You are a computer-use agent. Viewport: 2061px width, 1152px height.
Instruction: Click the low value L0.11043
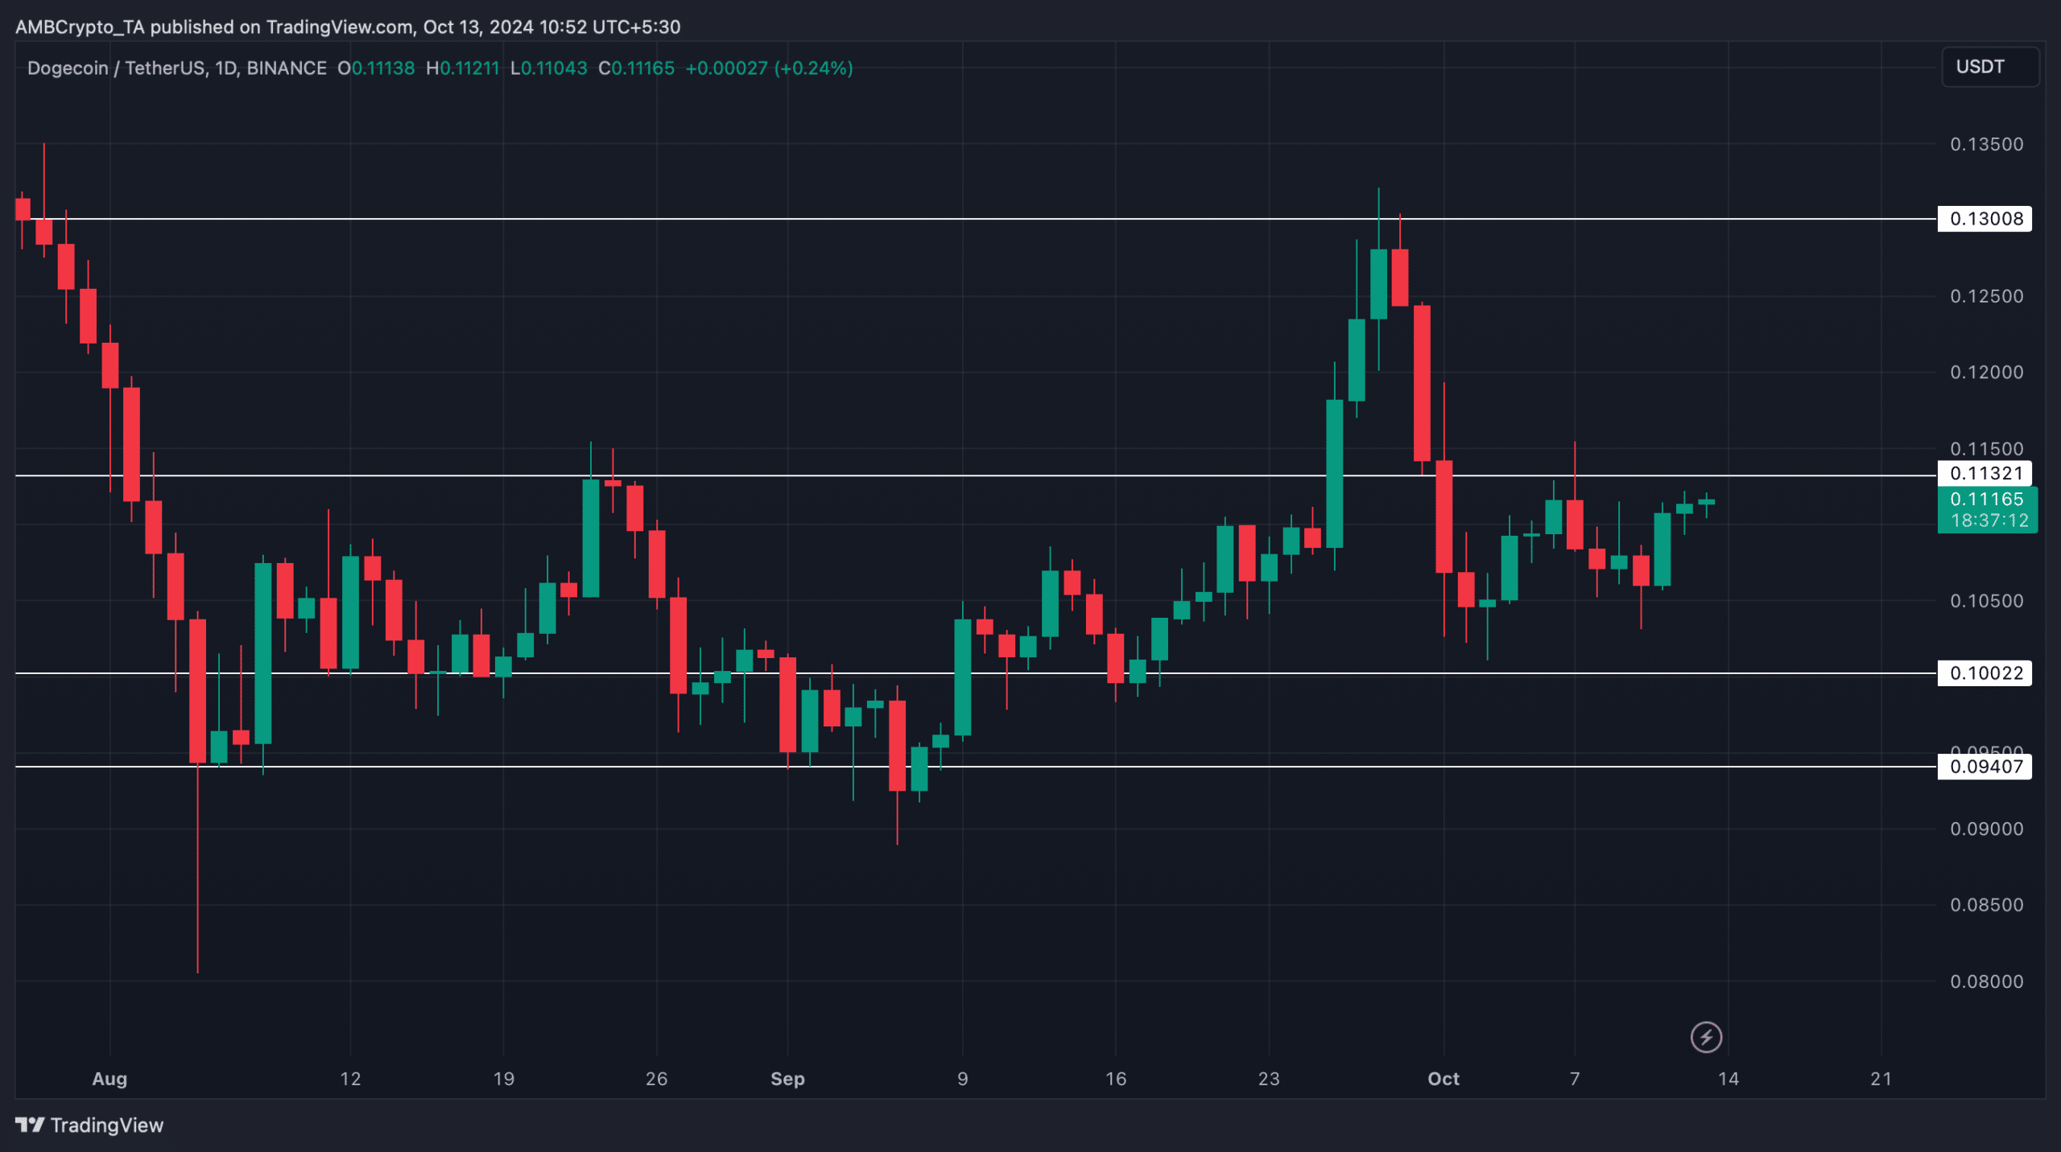click(x=549, y=68)
